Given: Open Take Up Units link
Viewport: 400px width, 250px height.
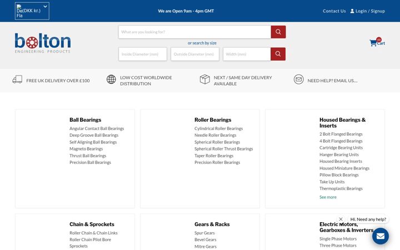Looking at the screenshot, I should [332, 182].
